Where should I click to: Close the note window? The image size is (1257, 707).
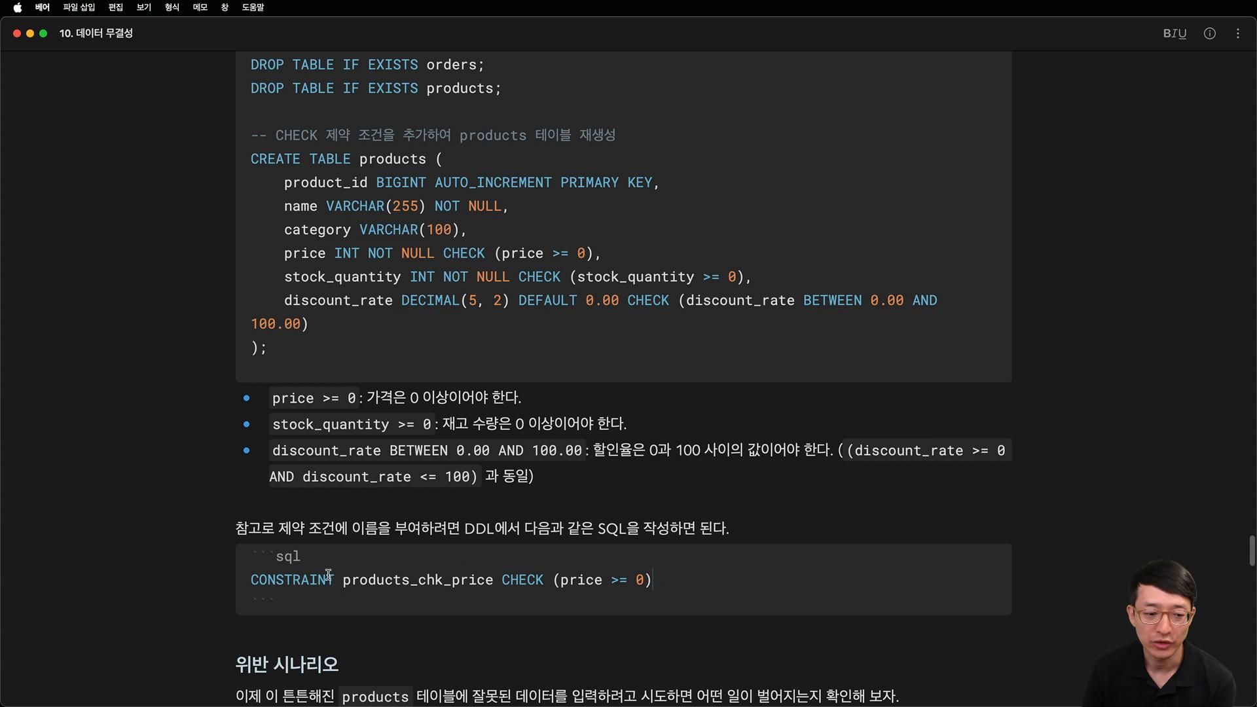17,33
